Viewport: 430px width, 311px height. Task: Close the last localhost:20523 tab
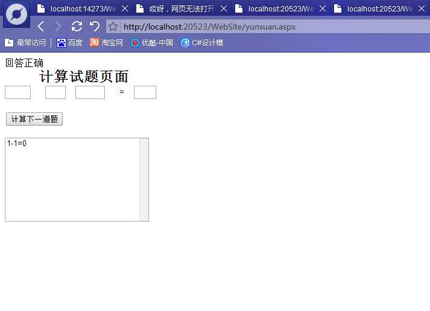coord(422,9)
